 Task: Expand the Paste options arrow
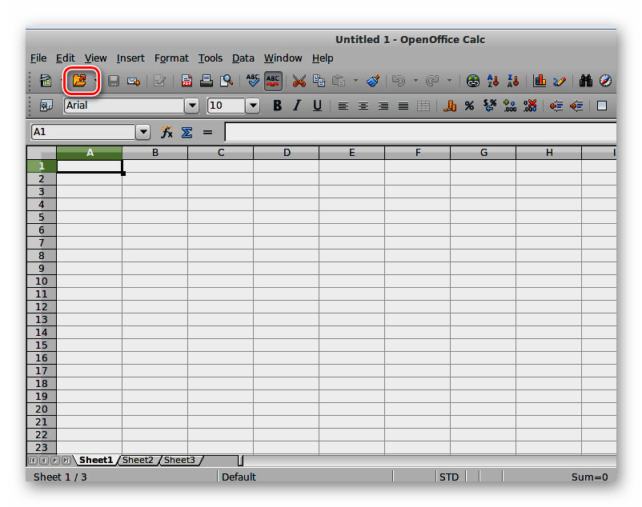click(355, 81)
